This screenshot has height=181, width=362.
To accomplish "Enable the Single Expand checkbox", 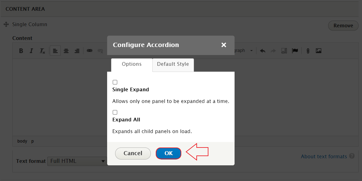I will tap(115, 82).
